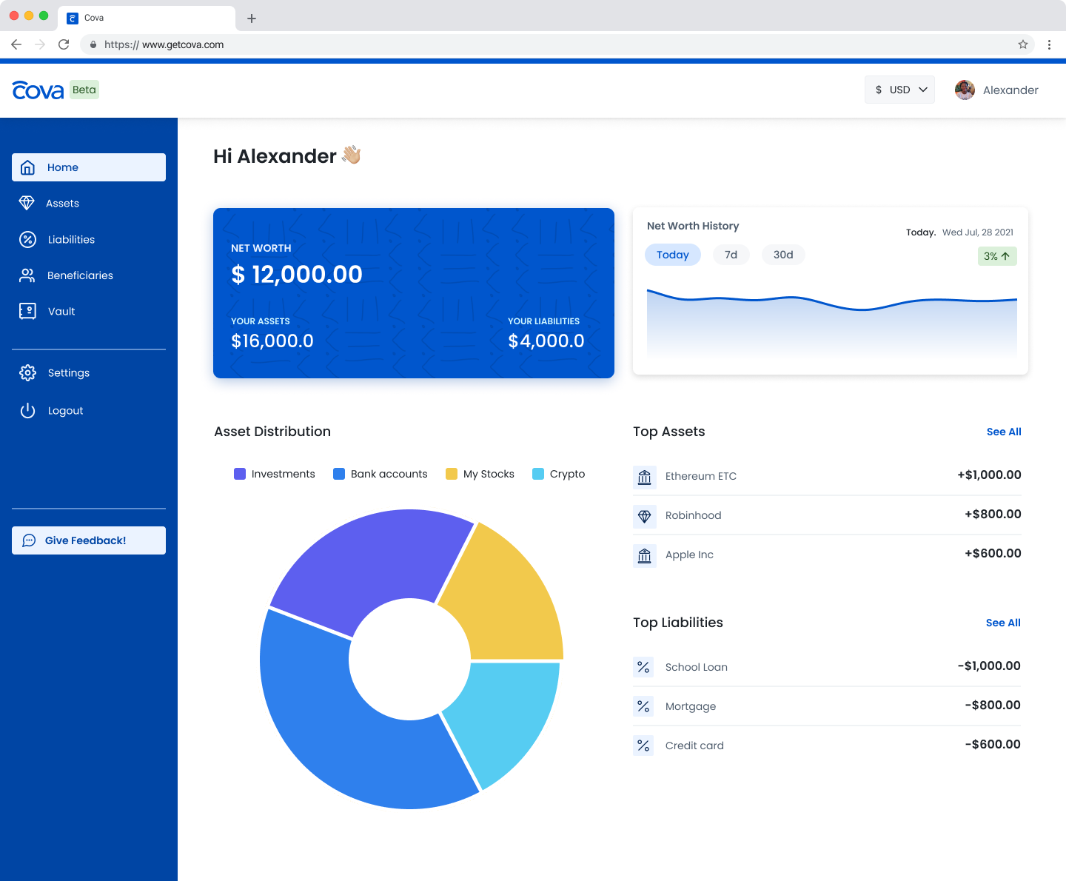Click the Cova logo
Image resolution: width=1066 pixels, height=881 pixels.
click(x=38, y=90)
